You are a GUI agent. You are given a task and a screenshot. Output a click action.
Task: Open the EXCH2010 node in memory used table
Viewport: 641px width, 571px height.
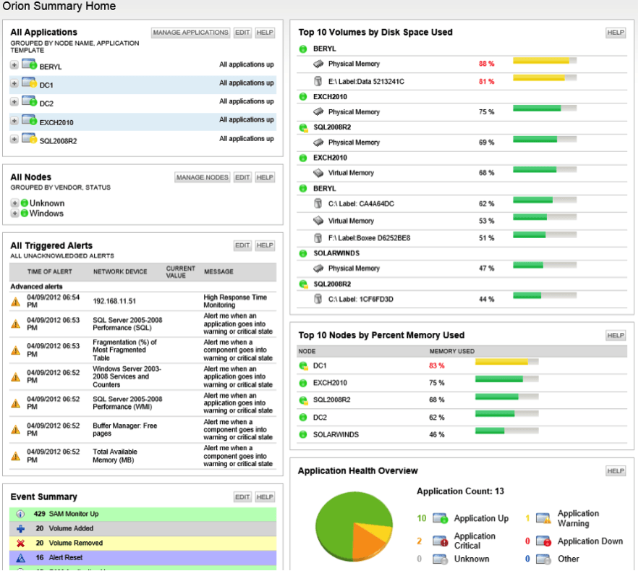point(331,383)
